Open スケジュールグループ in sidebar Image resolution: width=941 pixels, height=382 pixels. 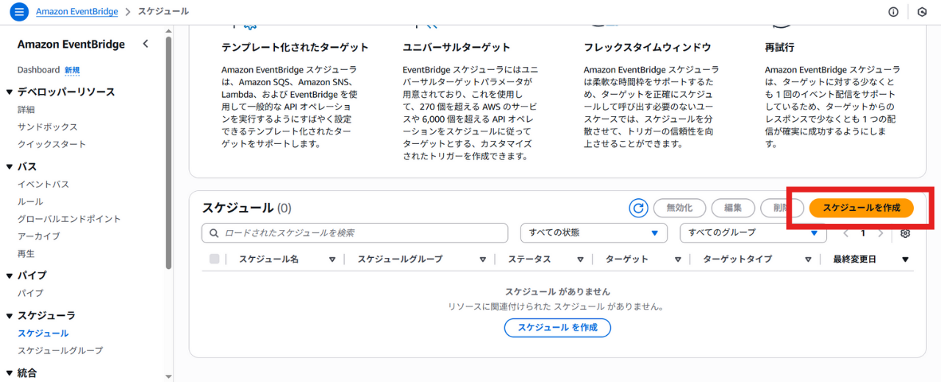[x=60, y=350]
